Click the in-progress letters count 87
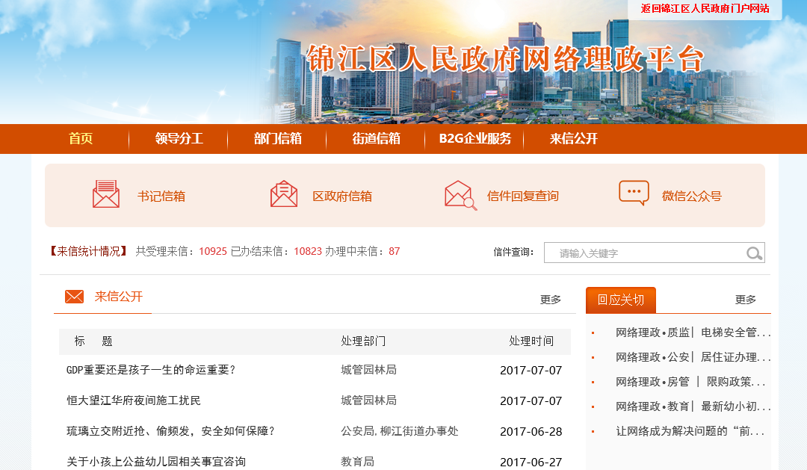Viewport: 807px width, 470px height. pyautogui.click(x=395, y=251)
